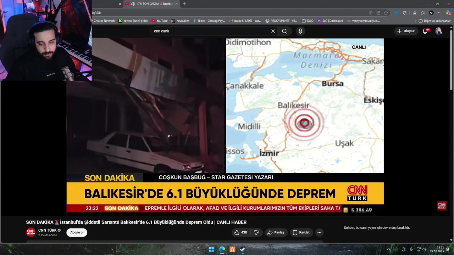454x255 pixels.
Task: Open the Keymailer bookmark
Action: coord(180,21)
